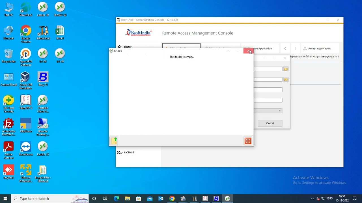362x203 pixels.
Task: Click the red power icon in file browser
Action: coord(248,141)
